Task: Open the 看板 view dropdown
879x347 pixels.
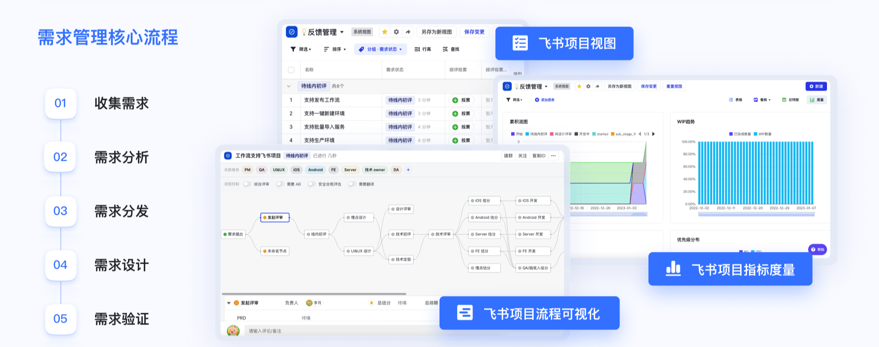Action: (x=762, y=99)
